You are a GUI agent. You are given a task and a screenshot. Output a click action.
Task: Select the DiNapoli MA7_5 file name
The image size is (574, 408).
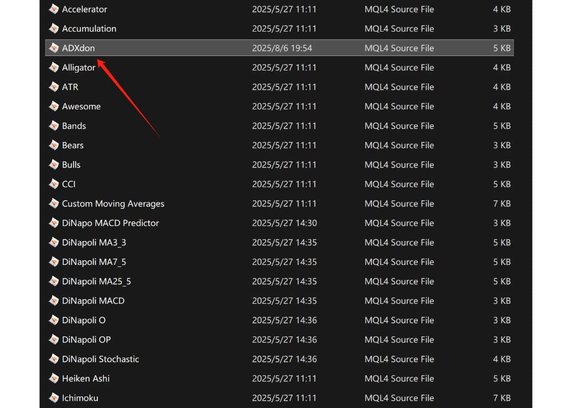point(94,262)
